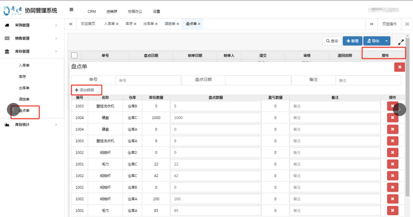The image size is (413, 217).
Task: Delete the 硬盘 仓库C row with red x
Action: 393,117
